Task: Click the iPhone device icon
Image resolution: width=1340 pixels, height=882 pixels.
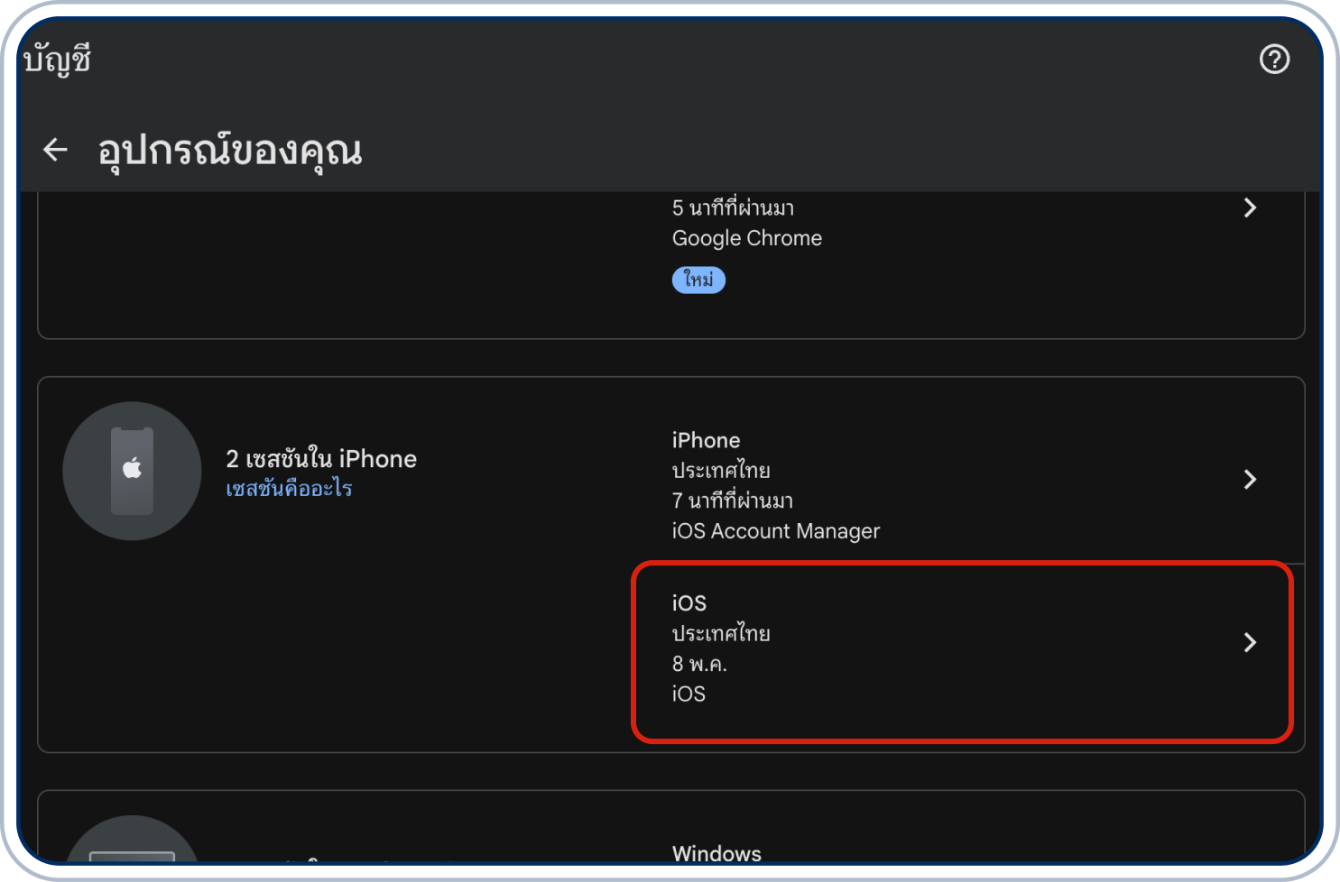Action: [x=132, y=471]
